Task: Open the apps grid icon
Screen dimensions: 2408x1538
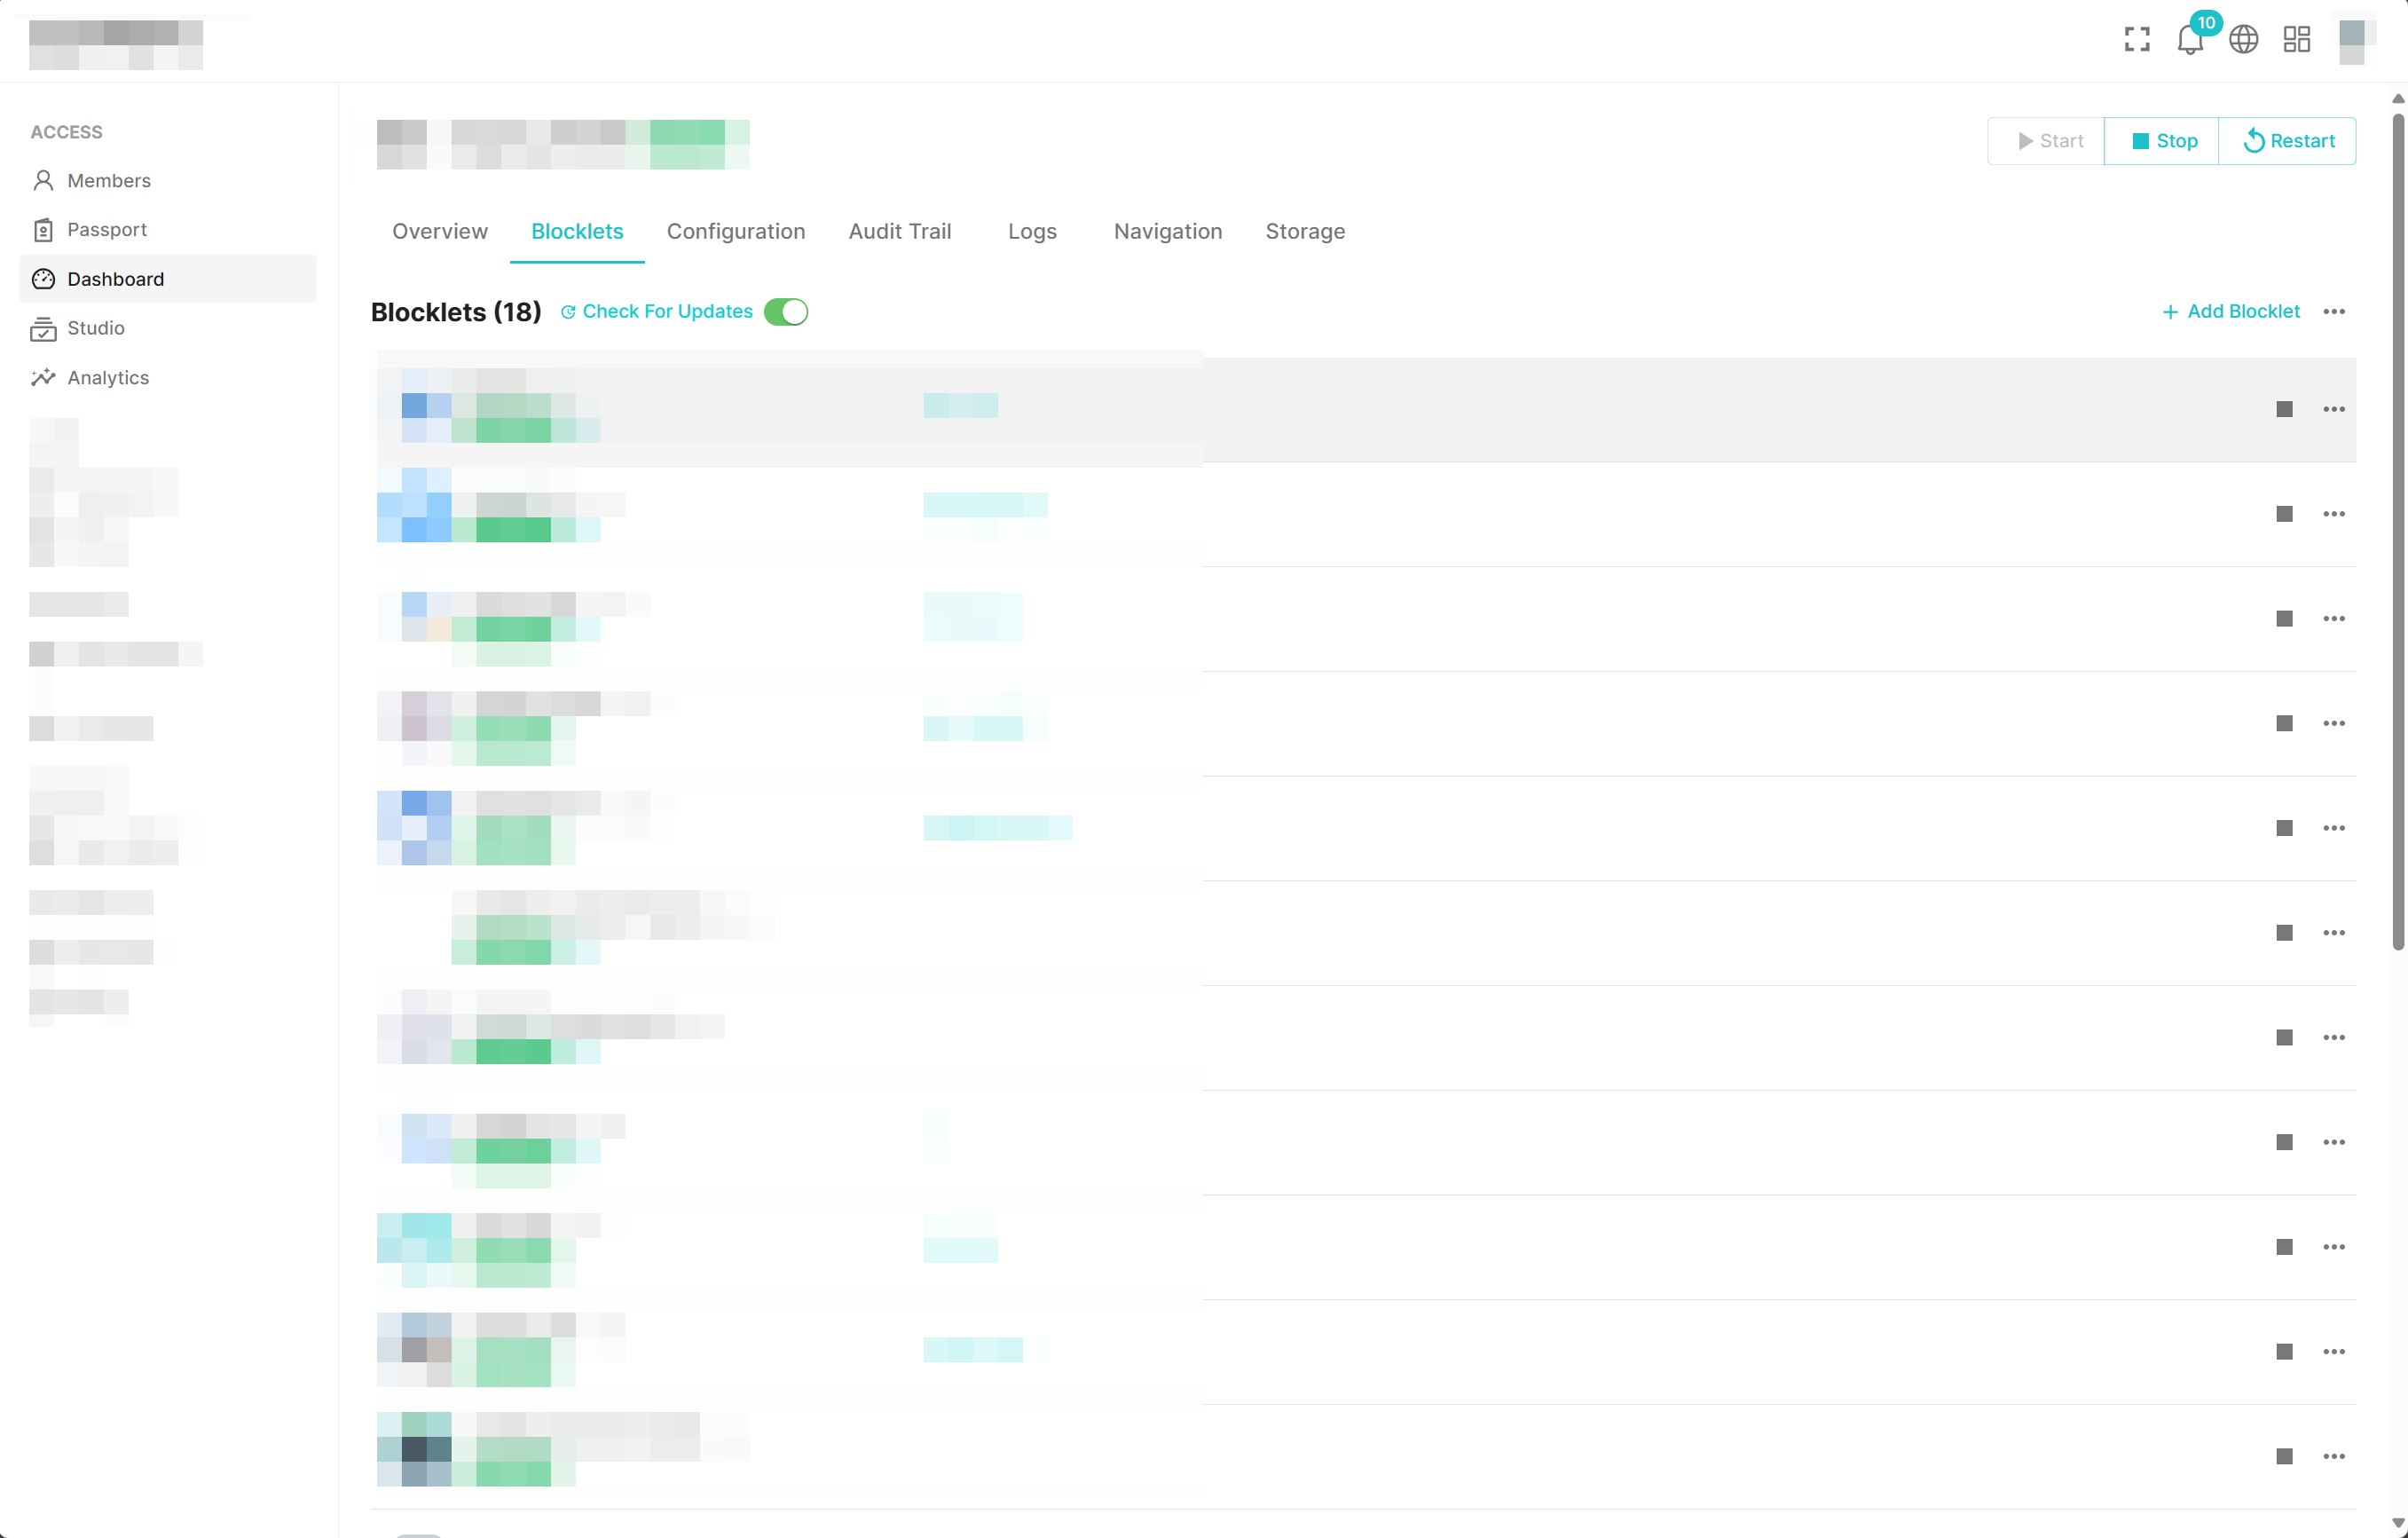Action: click(2296, 40)
